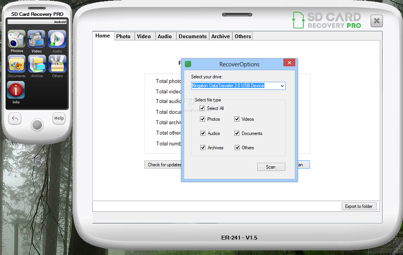Open the Archive cabinet icon
Screen dimensions: 403x255
coord(37,64)
